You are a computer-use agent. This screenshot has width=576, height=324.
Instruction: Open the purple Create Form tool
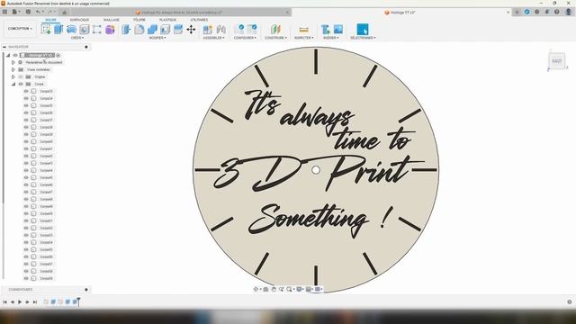(x=110, y=30)
